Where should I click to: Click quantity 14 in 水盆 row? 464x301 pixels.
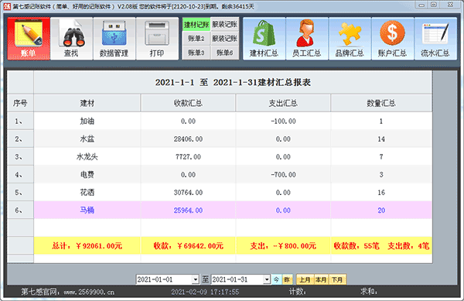pos(381,139)
